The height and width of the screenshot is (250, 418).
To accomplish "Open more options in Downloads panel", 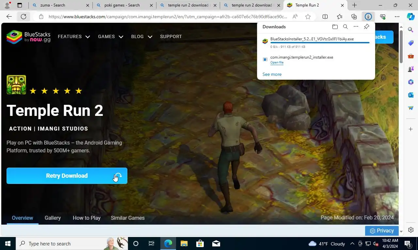I will pos(356,27).
